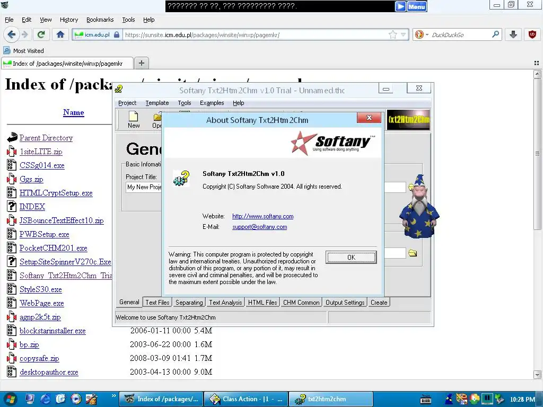This screenshot has height=407, width=543.
Task: Click the search magnifier icon in the DuckDuckGo box
Action: tap(496, 34)
